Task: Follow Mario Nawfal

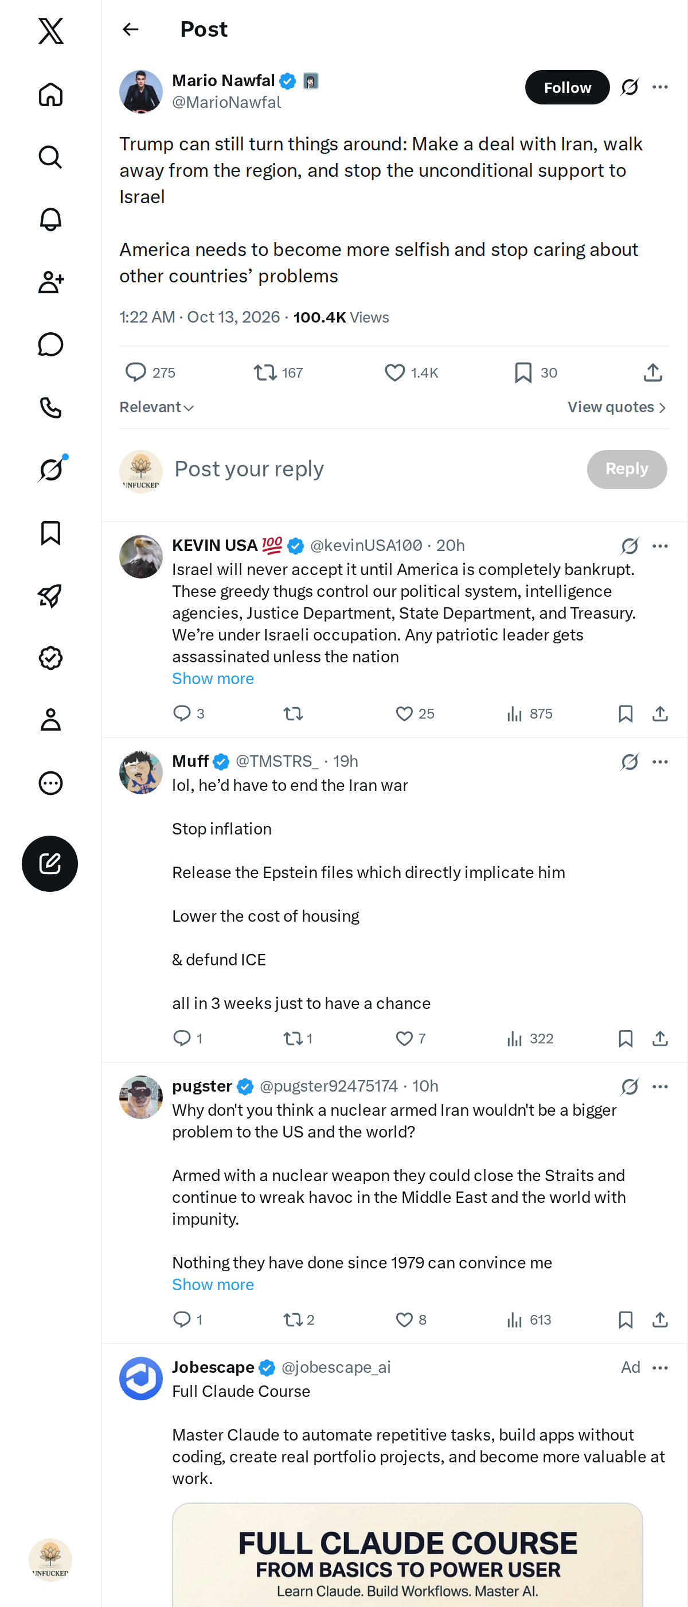Action: click(x=567, y=87)
